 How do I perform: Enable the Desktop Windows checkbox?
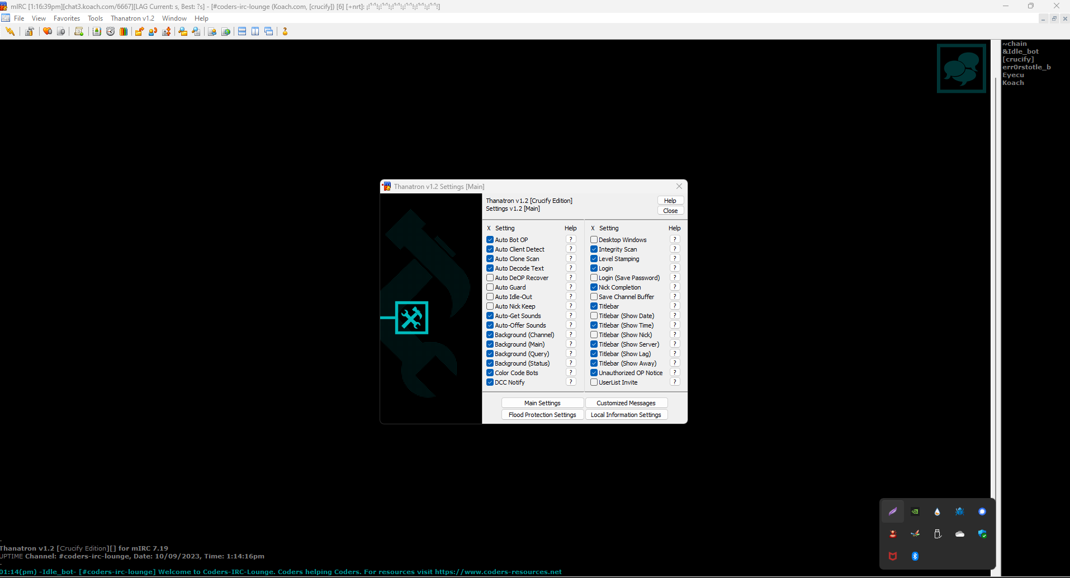click(x=594, y=240)
